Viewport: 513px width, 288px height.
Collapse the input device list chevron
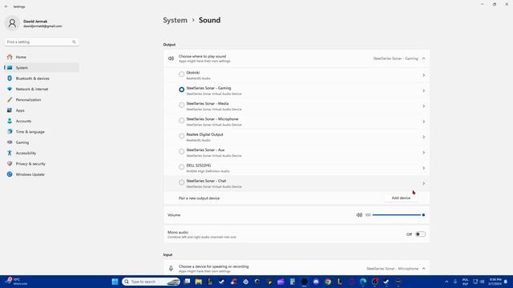pyautogui.click(x=424, y=269)
